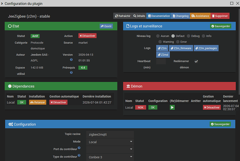Toggle Redémarrer démon checkbox
The width and height of the screenshot is (240, 161).
point(196,61)
